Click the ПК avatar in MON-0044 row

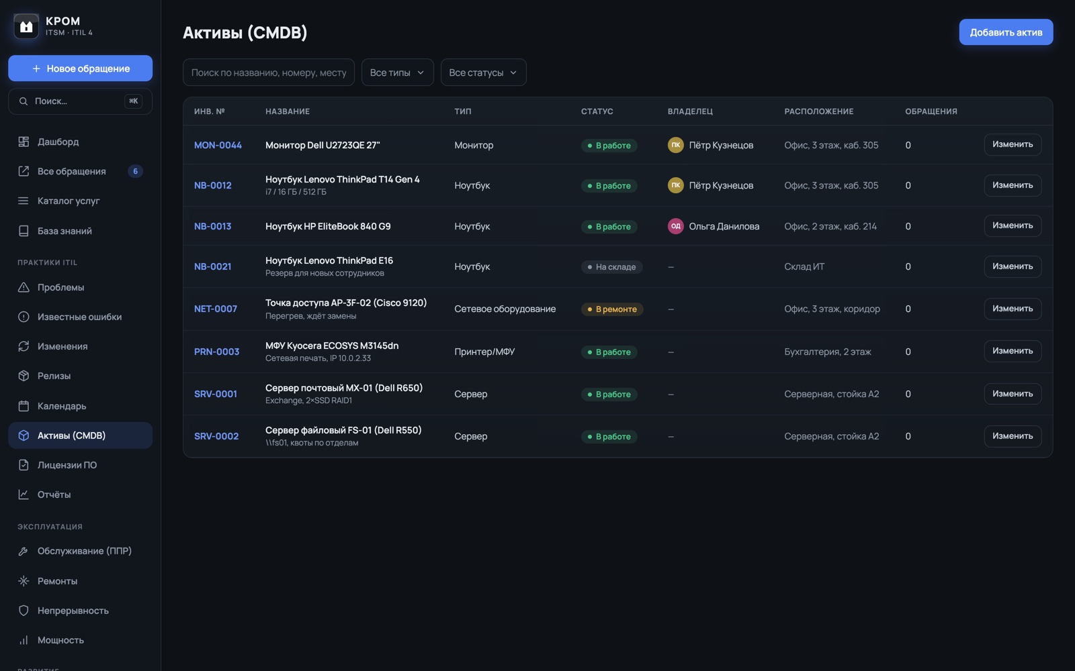pyautogui.click(x=676, y=145)
